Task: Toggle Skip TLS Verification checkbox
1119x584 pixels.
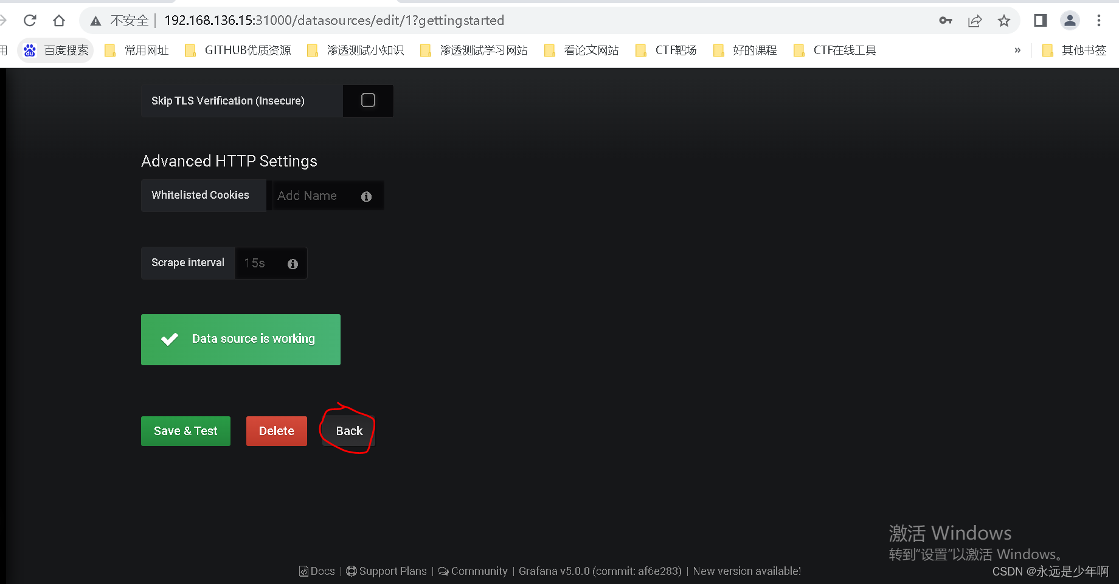Action: pyautogui.click(x=368, y=100)
